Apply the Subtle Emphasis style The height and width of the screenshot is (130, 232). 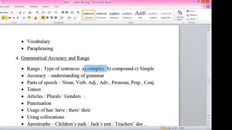click(x=166, y=15)
